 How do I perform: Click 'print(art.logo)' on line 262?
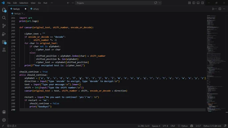pos(29,21)
